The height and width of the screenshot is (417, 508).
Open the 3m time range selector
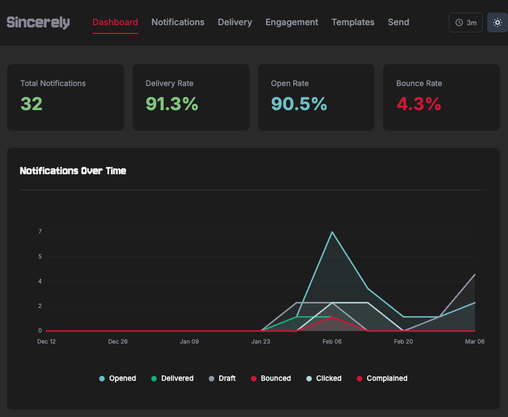point(465,22)
